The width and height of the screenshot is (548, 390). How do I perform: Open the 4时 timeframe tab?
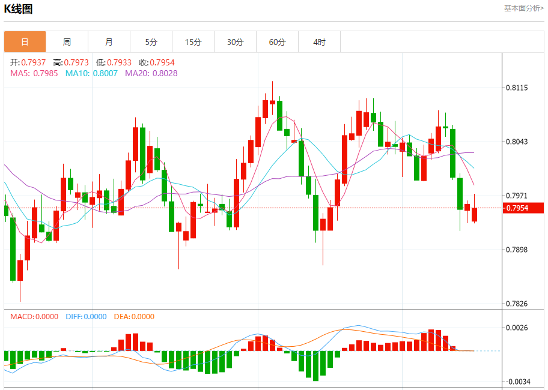[x=320, y=42]
